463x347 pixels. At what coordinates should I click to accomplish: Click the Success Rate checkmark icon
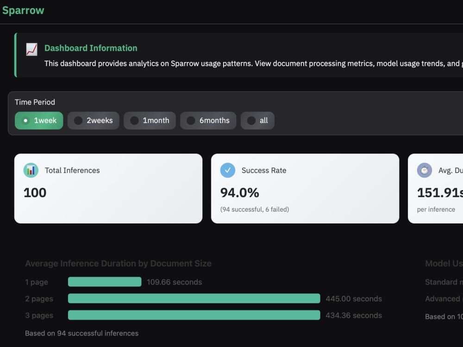[228, 170]
